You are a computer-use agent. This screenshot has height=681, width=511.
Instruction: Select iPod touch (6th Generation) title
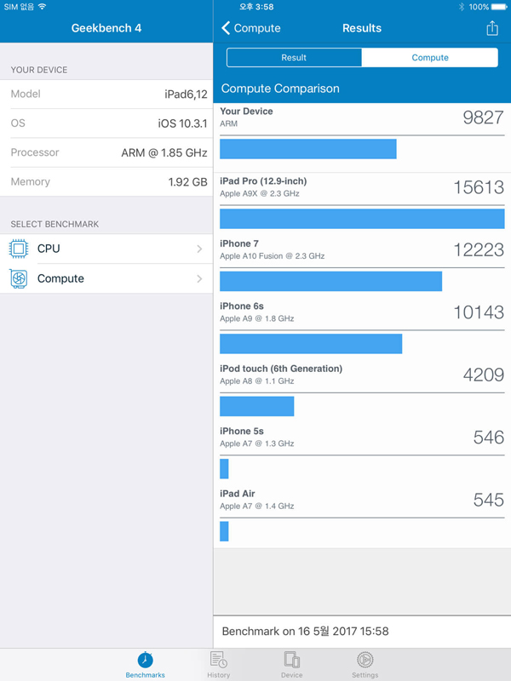(281, 369)
